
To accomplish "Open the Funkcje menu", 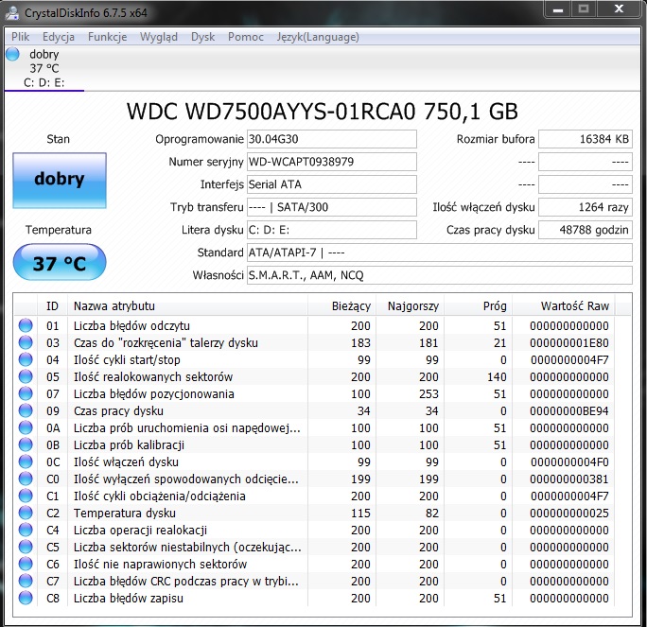I will tap(107, 37).
